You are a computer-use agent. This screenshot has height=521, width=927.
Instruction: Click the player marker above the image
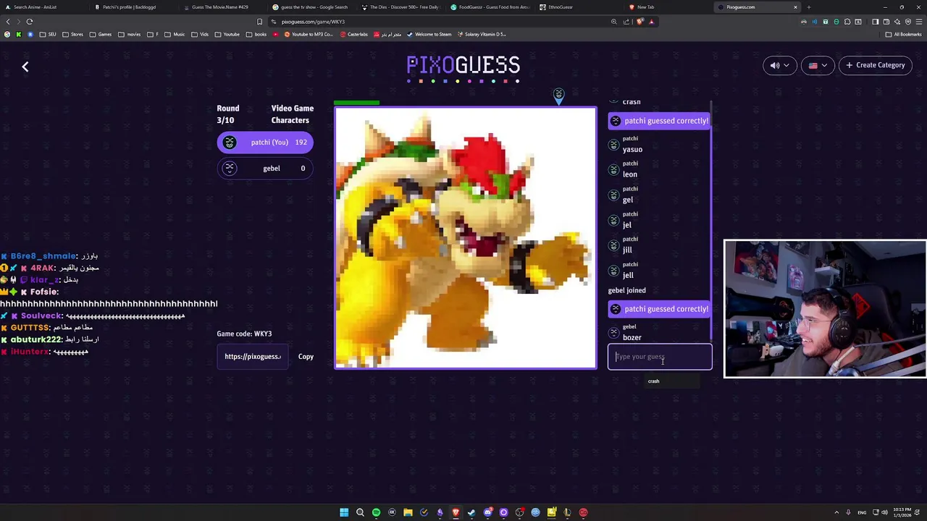[558, 95]
